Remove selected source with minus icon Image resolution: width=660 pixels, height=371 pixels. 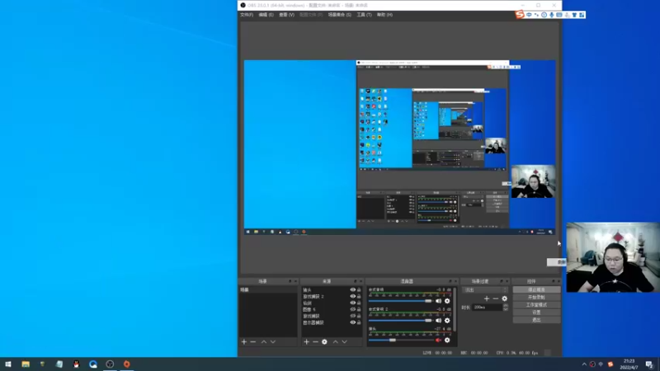point(315,342)
